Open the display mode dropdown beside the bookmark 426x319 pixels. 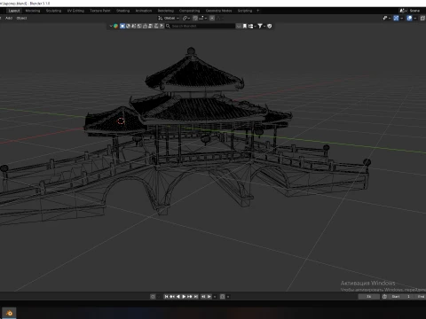click(x=252, y=26)
